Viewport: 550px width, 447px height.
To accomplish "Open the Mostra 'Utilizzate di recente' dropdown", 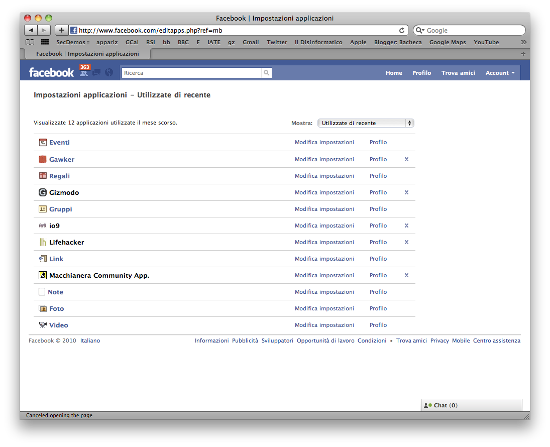I will 366,123.
